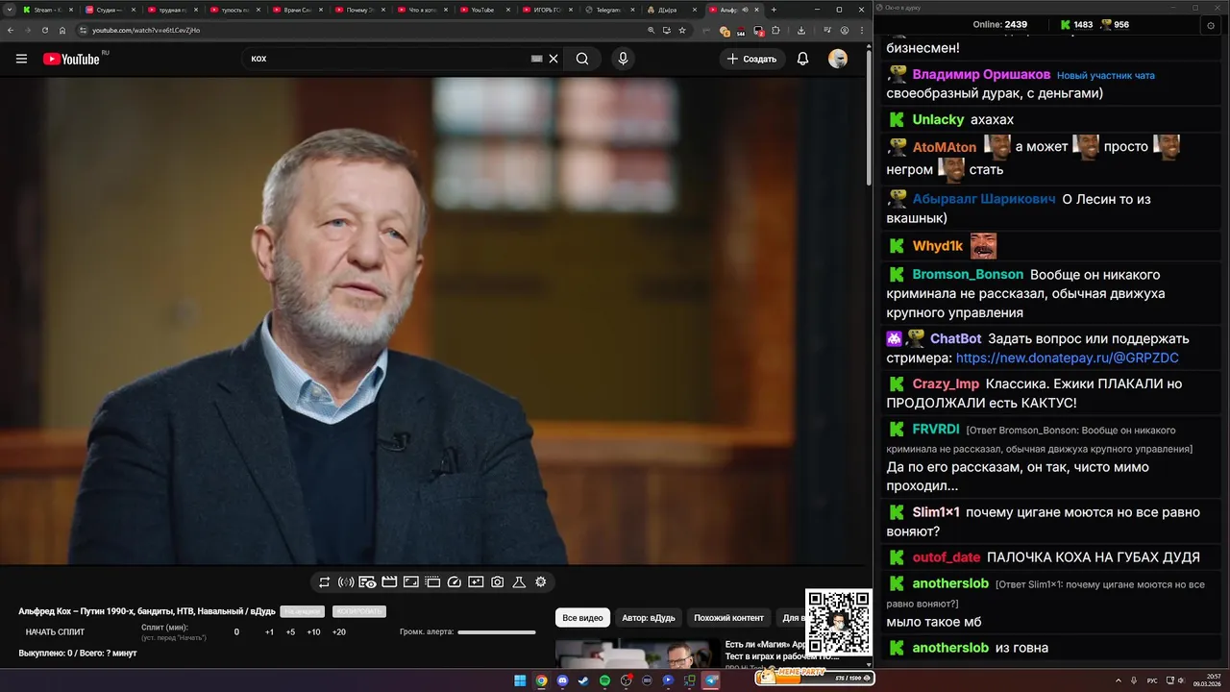Click the clapperboard icon in player toolbar
Viewport: 1230px width, 692px height.
(x=389, y=582)
